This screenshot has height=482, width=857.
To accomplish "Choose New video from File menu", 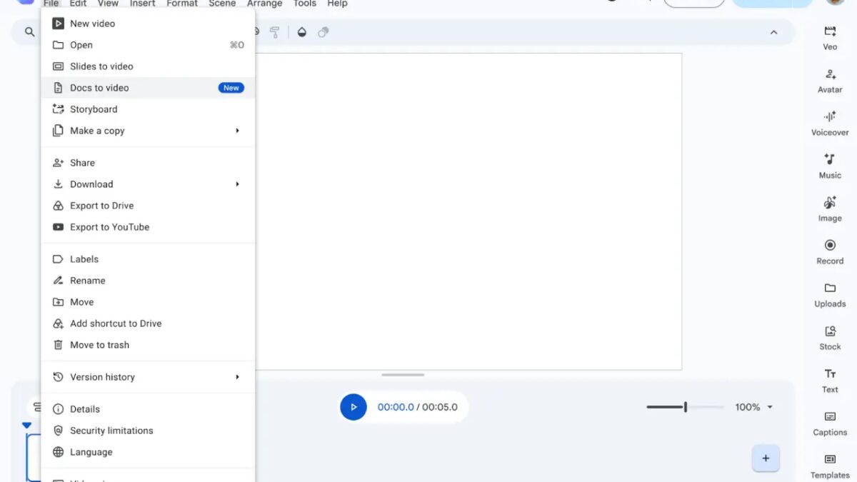I will 148,24.
